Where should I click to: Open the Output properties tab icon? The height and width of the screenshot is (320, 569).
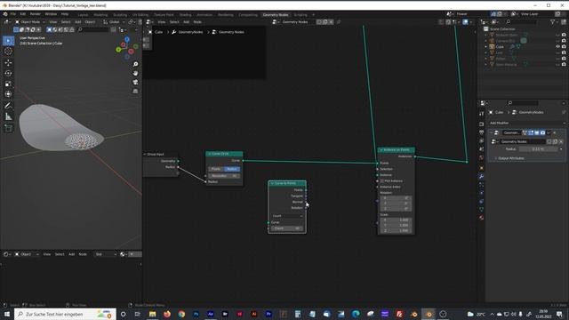(x=482, y=132)
